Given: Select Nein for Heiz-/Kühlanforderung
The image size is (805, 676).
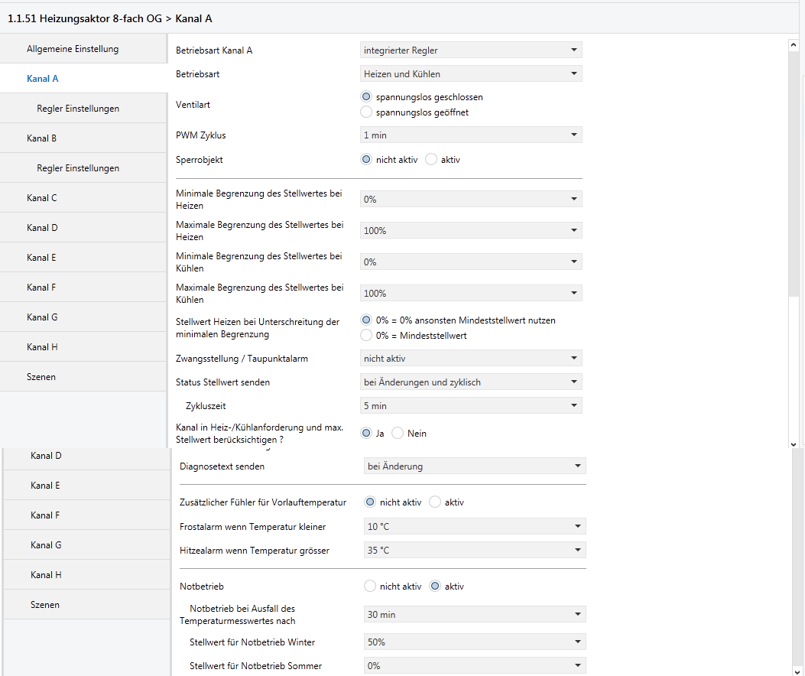Looking at the screenshot, I should pyautogui.click(x=398, y=433).
